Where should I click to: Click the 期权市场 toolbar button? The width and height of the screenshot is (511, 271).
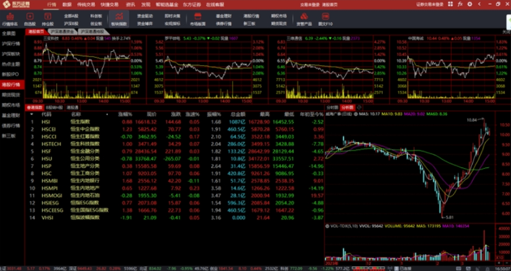[278, 14]
